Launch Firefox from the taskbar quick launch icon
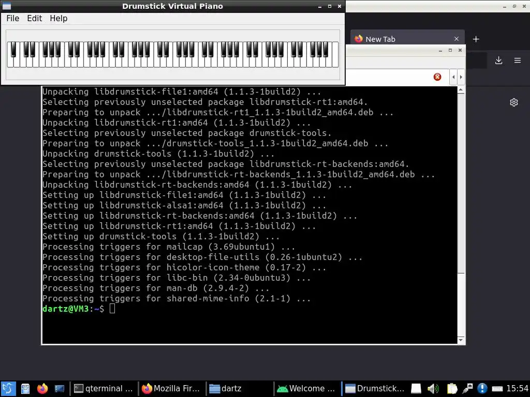The image size is (530, 397). (x=42, y=389)
